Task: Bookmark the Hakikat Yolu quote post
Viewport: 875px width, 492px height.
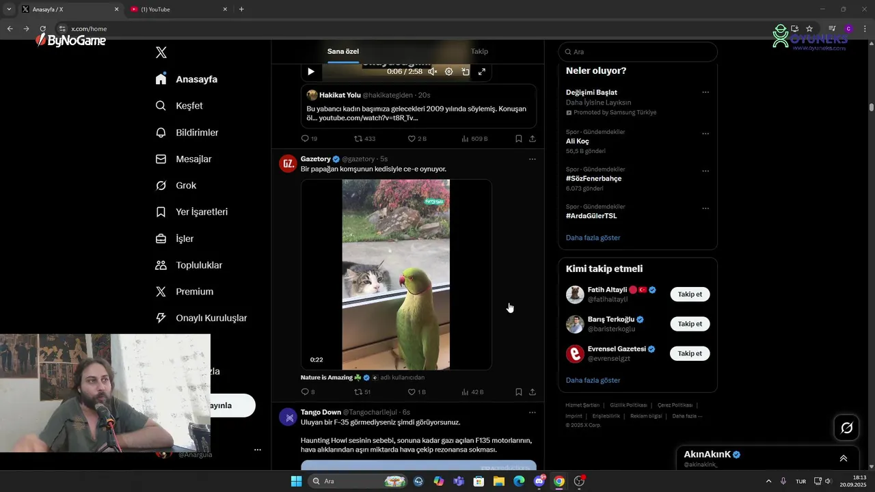Action: pos(519,139)
